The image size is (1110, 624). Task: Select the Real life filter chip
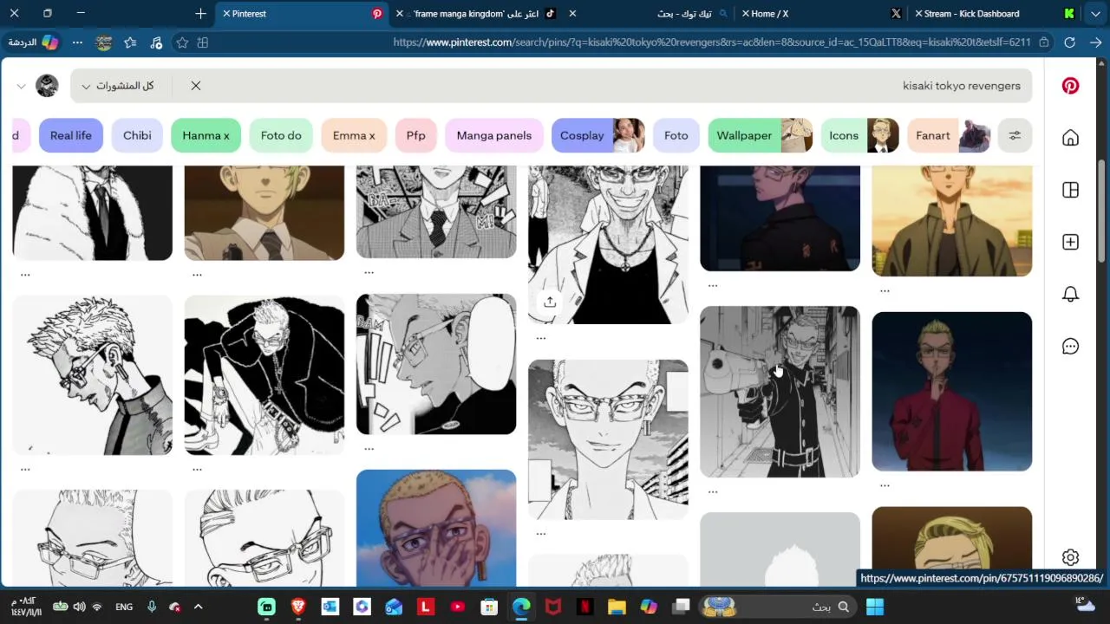pos(71,135)
